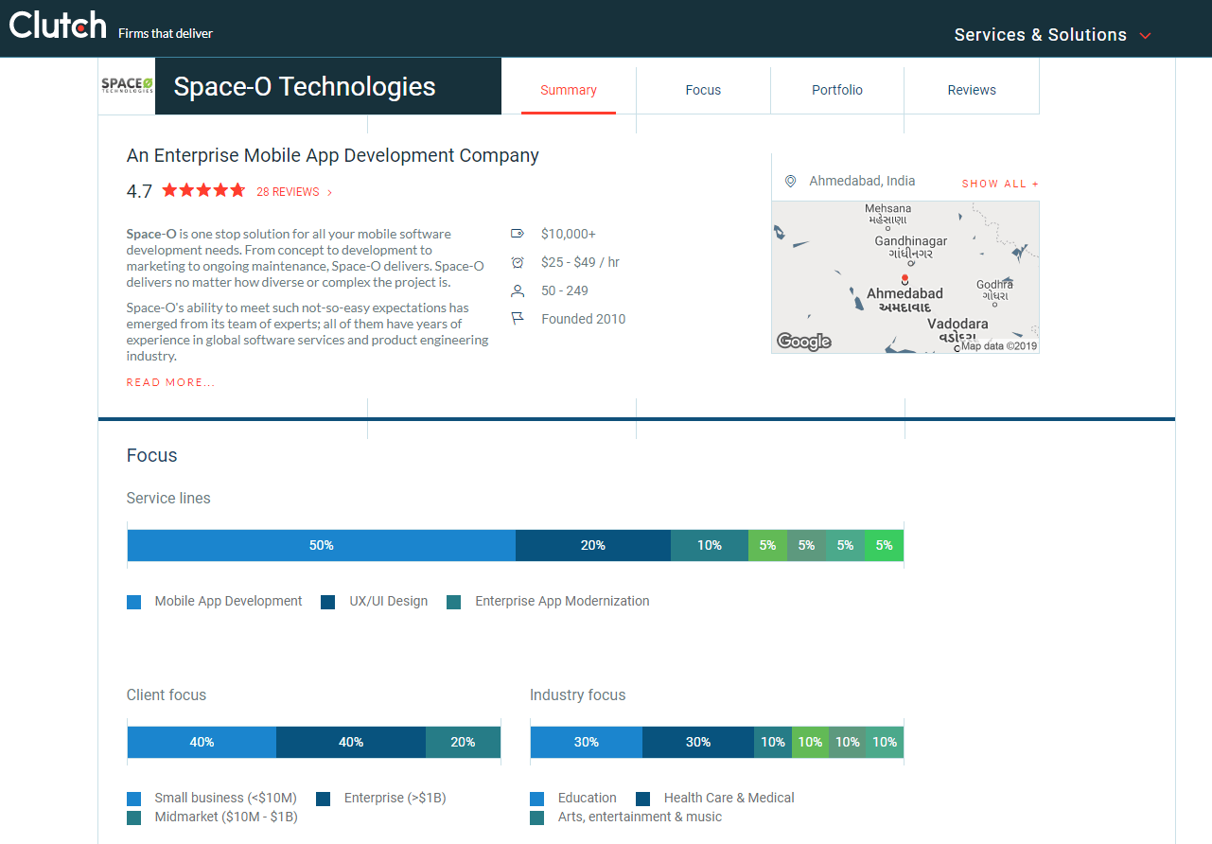1212x844 pixels.
Task: Click the Space-O Technologies company logo
Action: (127, 86)
